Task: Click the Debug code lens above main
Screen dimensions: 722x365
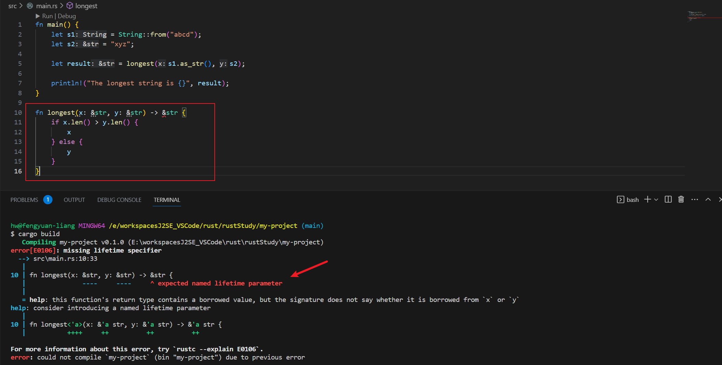Action: pos(67,16)
